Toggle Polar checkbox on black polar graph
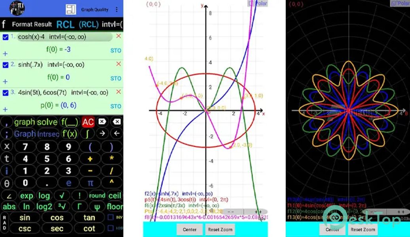Screen dimensions: 410x237 click(401, 4)
